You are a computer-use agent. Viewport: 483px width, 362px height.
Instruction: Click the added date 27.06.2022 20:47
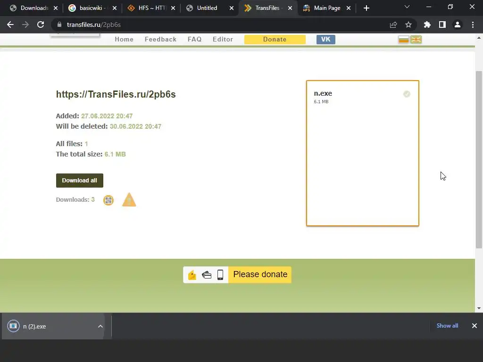click(107, 116)
